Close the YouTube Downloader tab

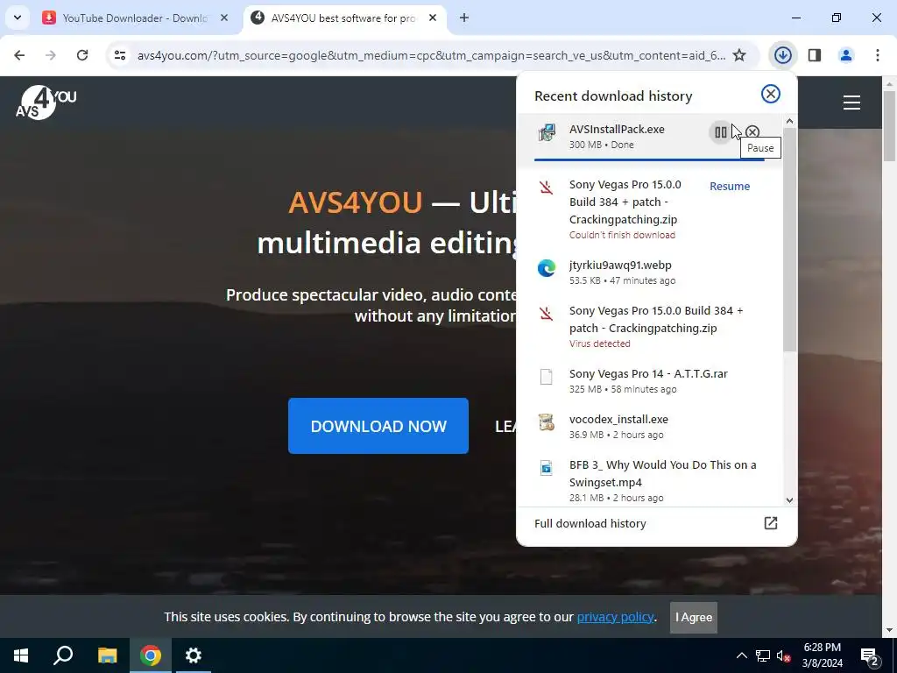(223, 18)
